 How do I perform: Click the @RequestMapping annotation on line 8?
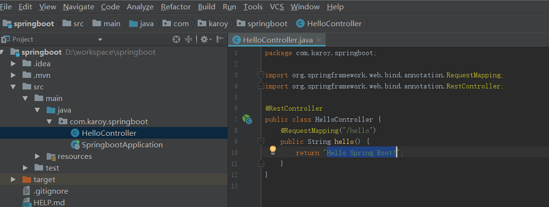coord(309,130)
